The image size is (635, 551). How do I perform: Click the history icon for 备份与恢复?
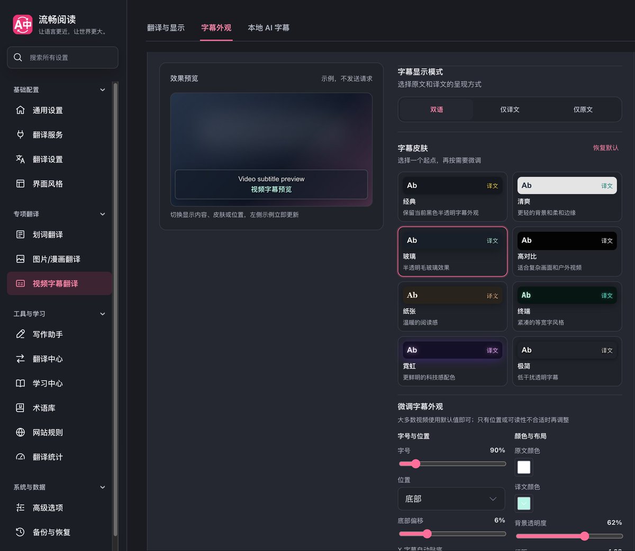tap(20, 532)
